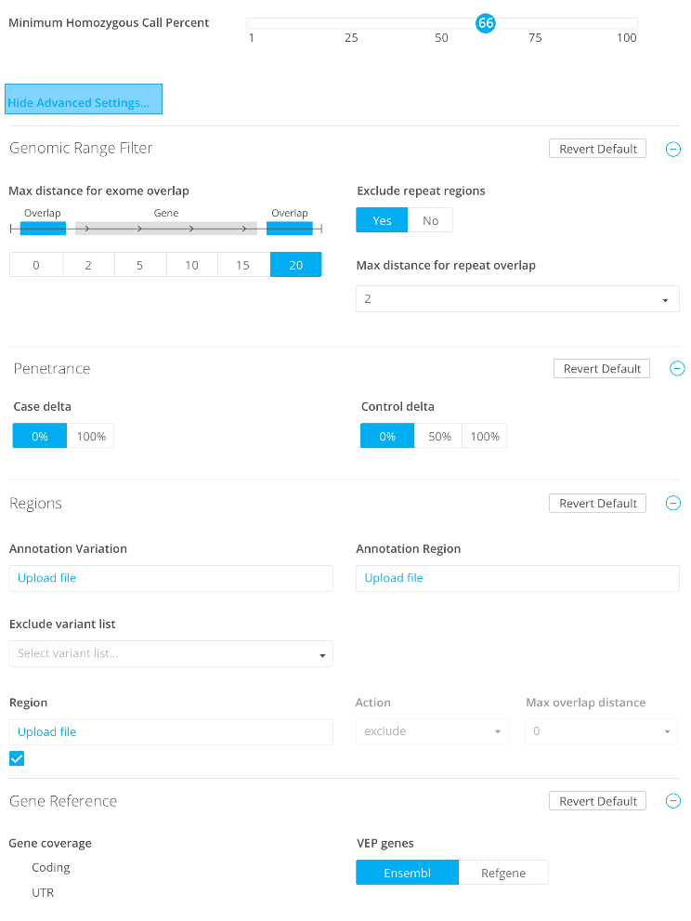The image size is (691, 921).
Task: Click Hide Advanced Settings button
Action: (x=84, y=99)
